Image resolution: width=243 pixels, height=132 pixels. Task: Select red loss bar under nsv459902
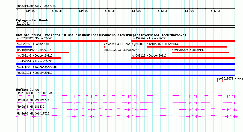(183, 41)
